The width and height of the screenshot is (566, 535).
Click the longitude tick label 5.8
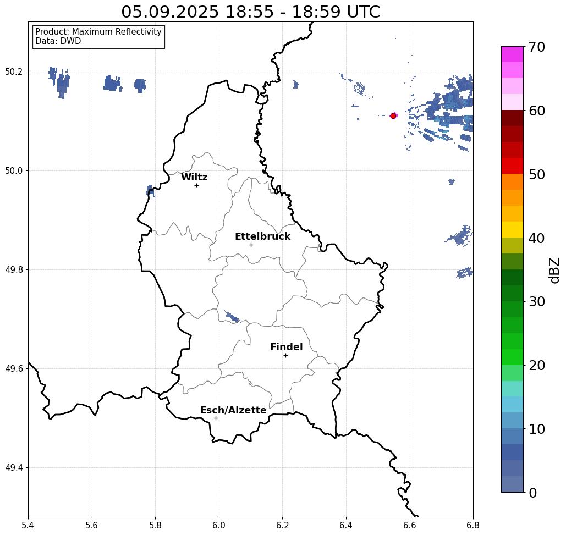[x=155, y=525]
